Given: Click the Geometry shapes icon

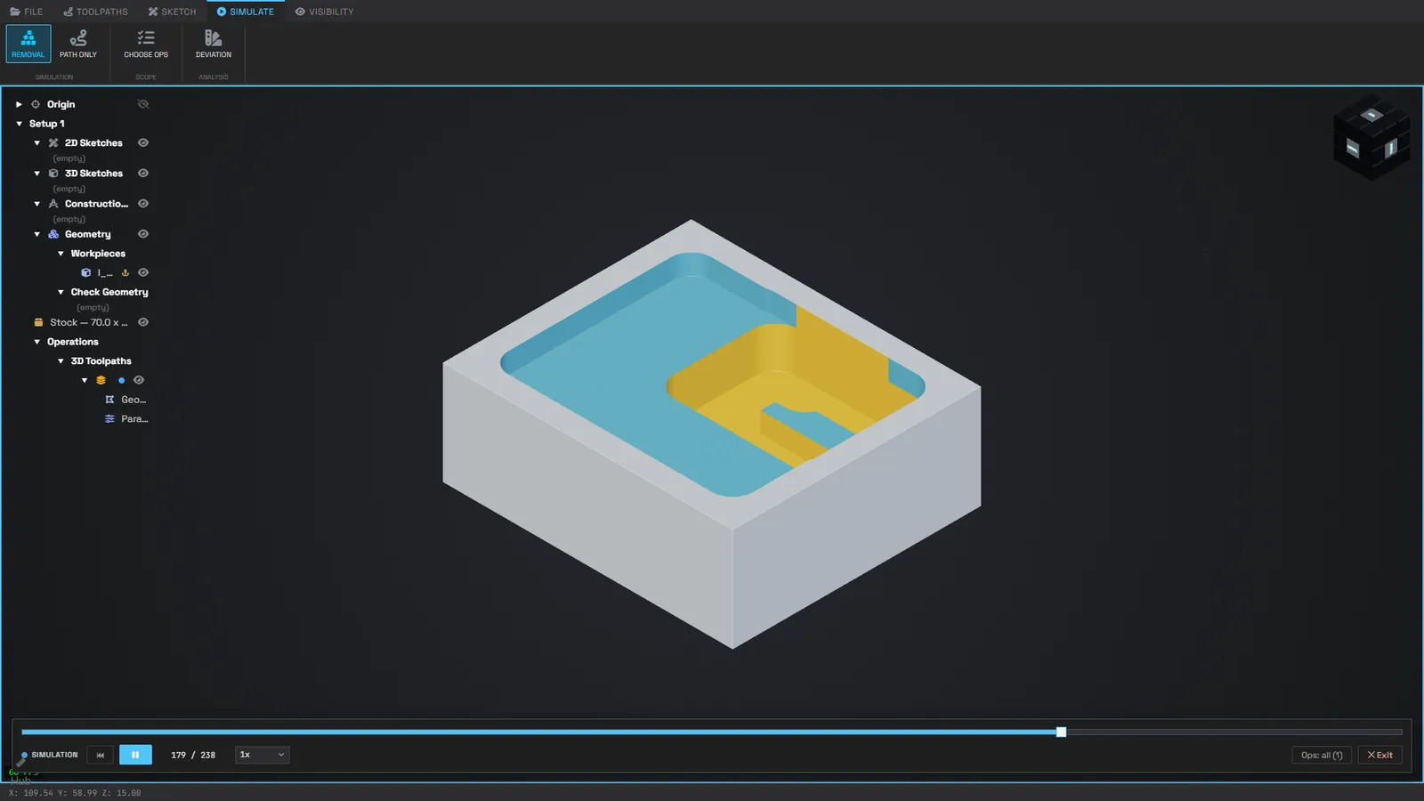Looking at the screenshot, I should [x=53, y=234].
